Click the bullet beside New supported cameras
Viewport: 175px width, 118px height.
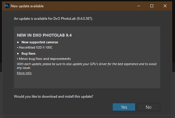pyautogui.click(x=18, y=42)
